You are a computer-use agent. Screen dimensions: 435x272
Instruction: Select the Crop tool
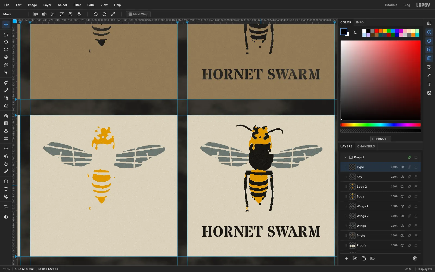click(6, 207)
